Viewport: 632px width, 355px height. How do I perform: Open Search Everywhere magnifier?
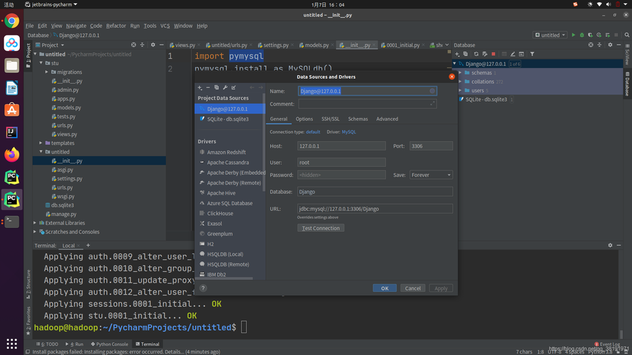627,35
